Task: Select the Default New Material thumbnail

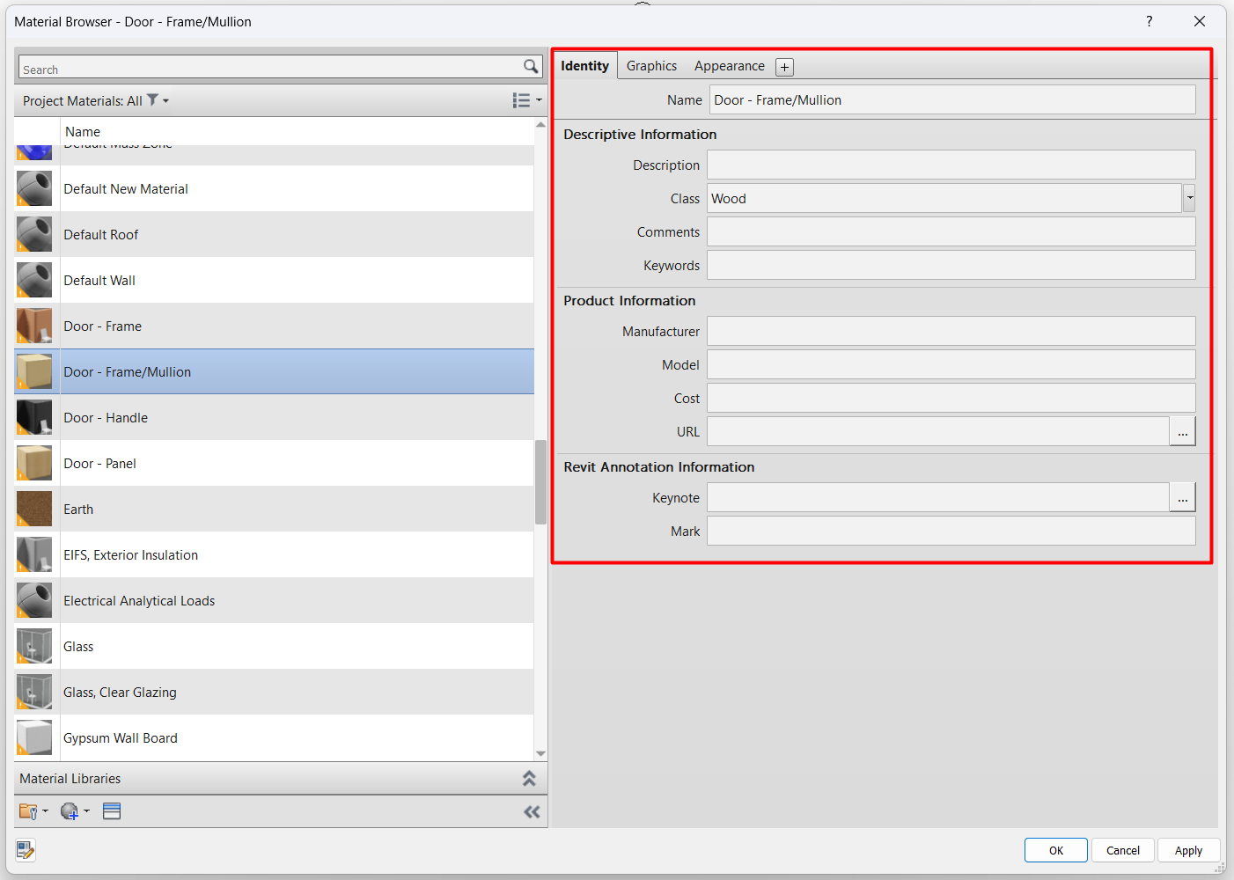Action: click(34, 188)
